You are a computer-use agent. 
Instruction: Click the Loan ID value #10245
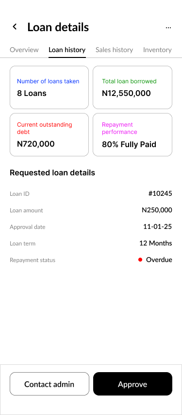pyautogui.click(x=160, y=193)
